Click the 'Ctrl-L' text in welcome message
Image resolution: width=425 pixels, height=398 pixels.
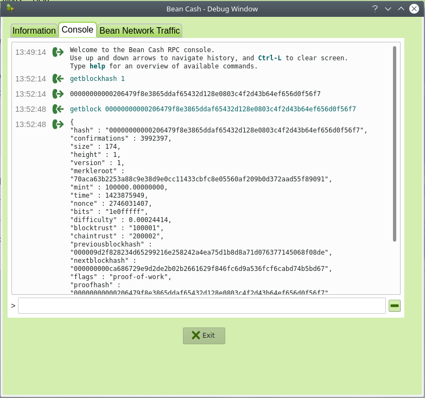click(270, 58)
